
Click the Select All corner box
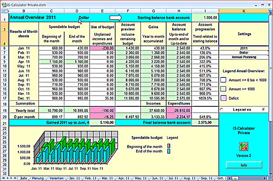coord(4,11)
